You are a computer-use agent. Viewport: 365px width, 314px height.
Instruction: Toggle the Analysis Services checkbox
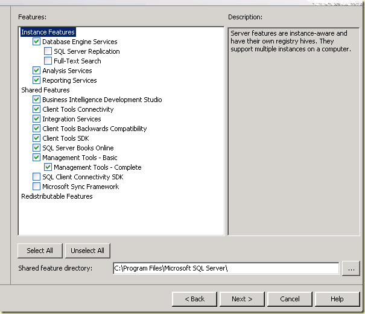(36, 70)
